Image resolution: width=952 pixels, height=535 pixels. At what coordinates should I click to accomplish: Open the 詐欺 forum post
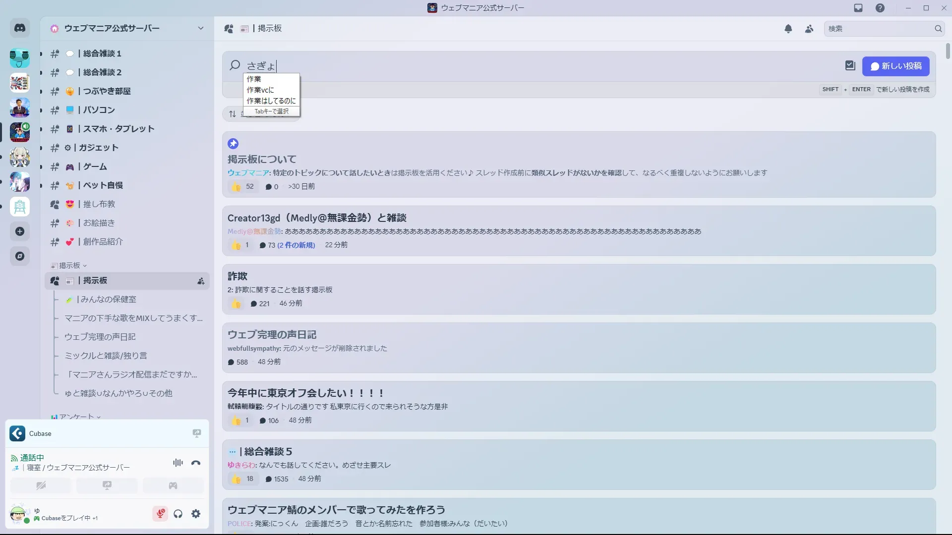point(238,276)
